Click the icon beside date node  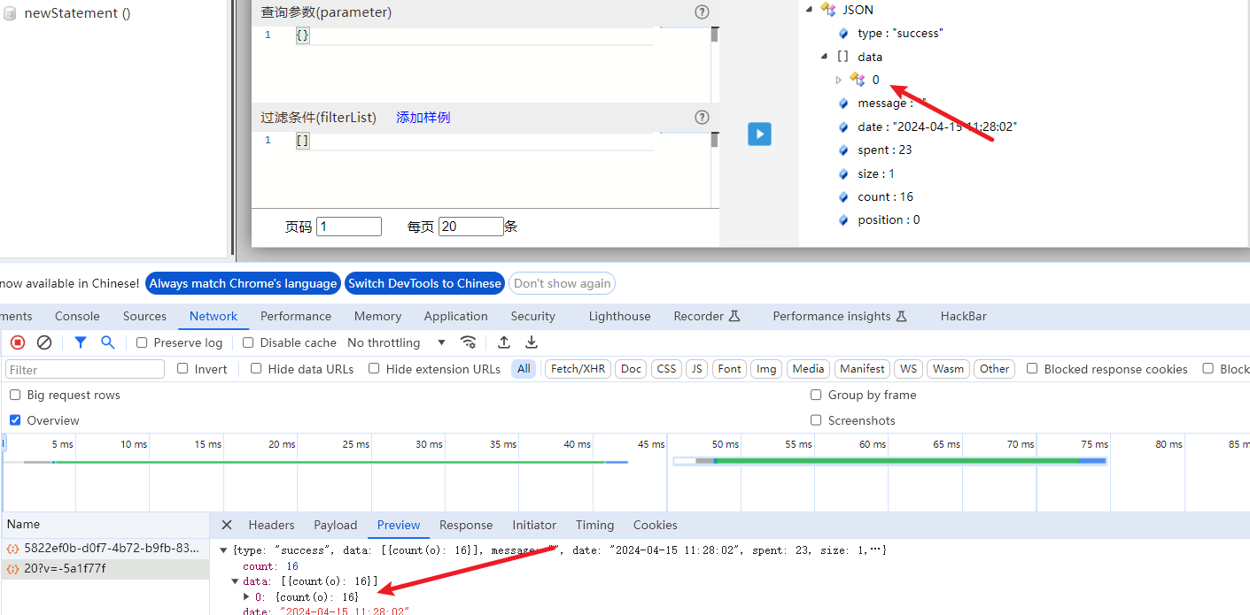pos(844,127)
